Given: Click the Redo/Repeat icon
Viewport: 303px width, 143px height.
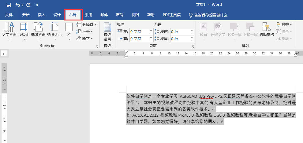Looking at the screenshot, I should point(28,5).
